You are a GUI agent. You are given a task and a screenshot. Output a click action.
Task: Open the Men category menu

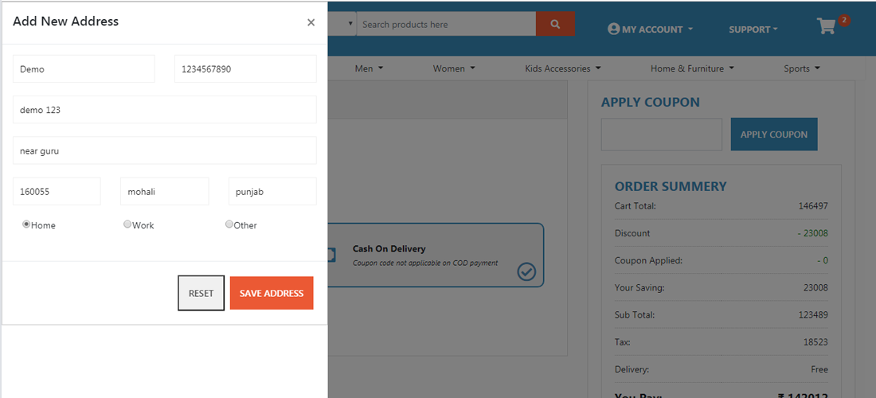[x=370, y=68]
